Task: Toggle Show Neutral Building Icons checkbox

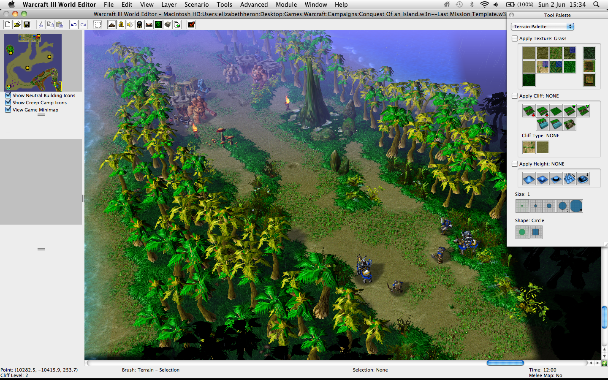Action: 8,95
